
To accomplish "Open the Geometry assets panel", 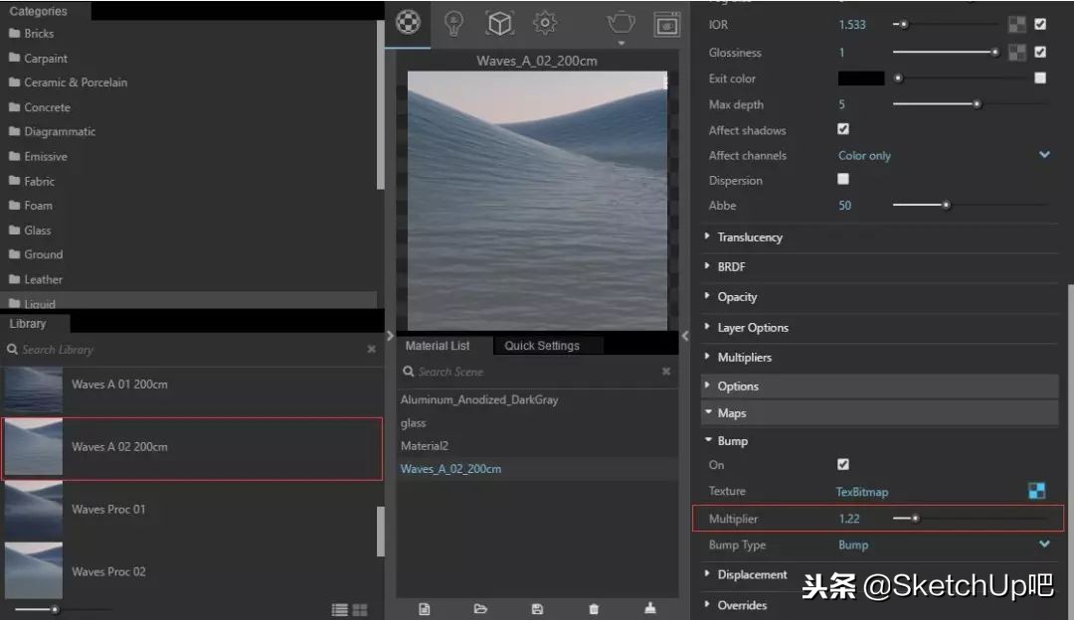I will pos(499,23).
